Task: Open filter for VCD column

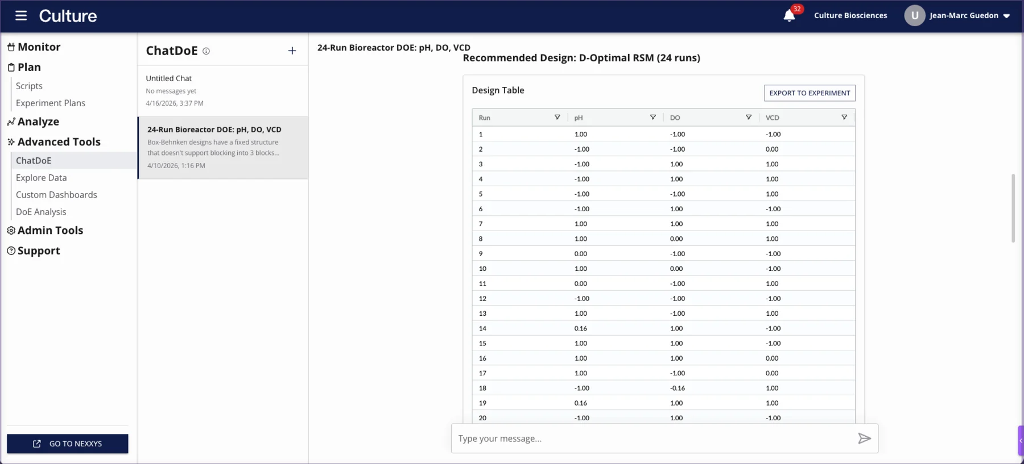Action: (x=844, y=118)
